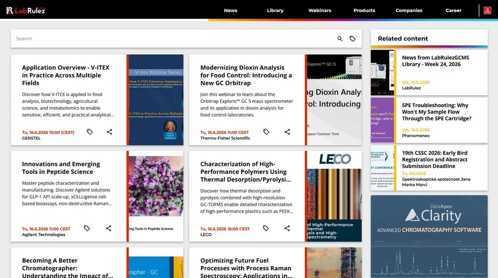Click LECO company name under polymers webinar
498x278 pixels.
(x=206, y=234)
